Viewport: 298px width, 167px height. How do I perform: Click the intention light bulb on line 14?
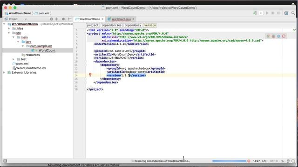[x=90, y=75]
